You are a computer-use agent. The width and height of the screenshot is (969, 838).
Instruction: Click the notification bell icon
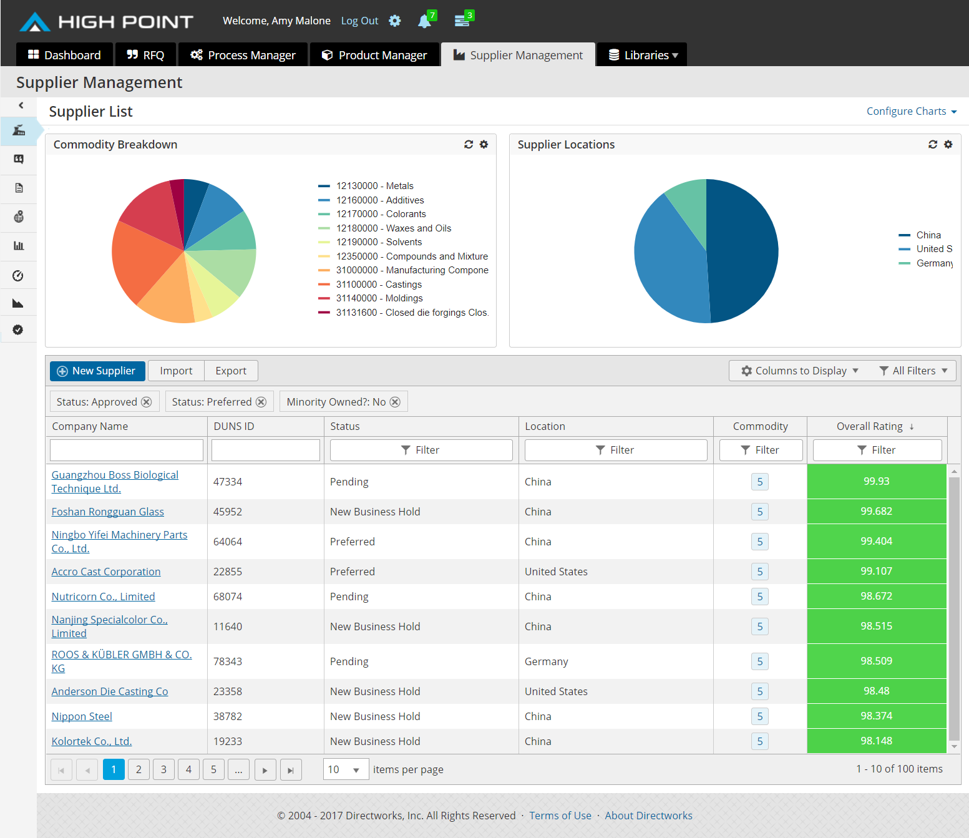424,21
